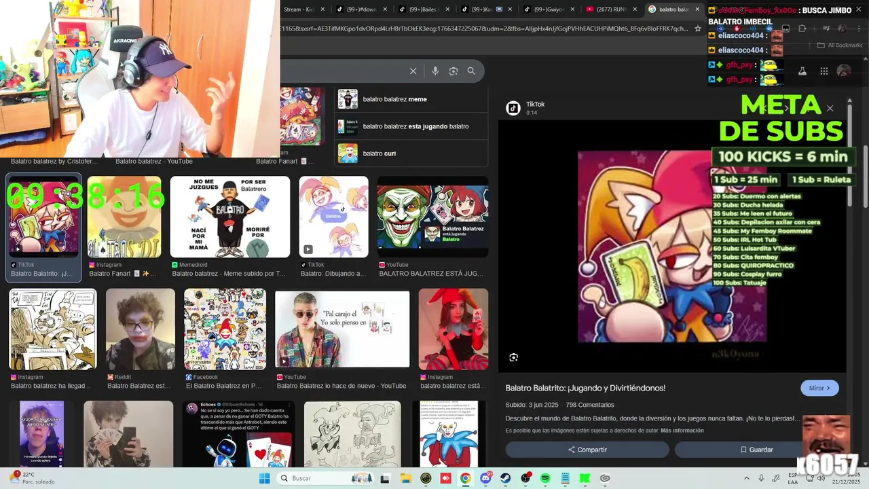
Task: Open Kick app from the taskbar
Action: (585, 478)
